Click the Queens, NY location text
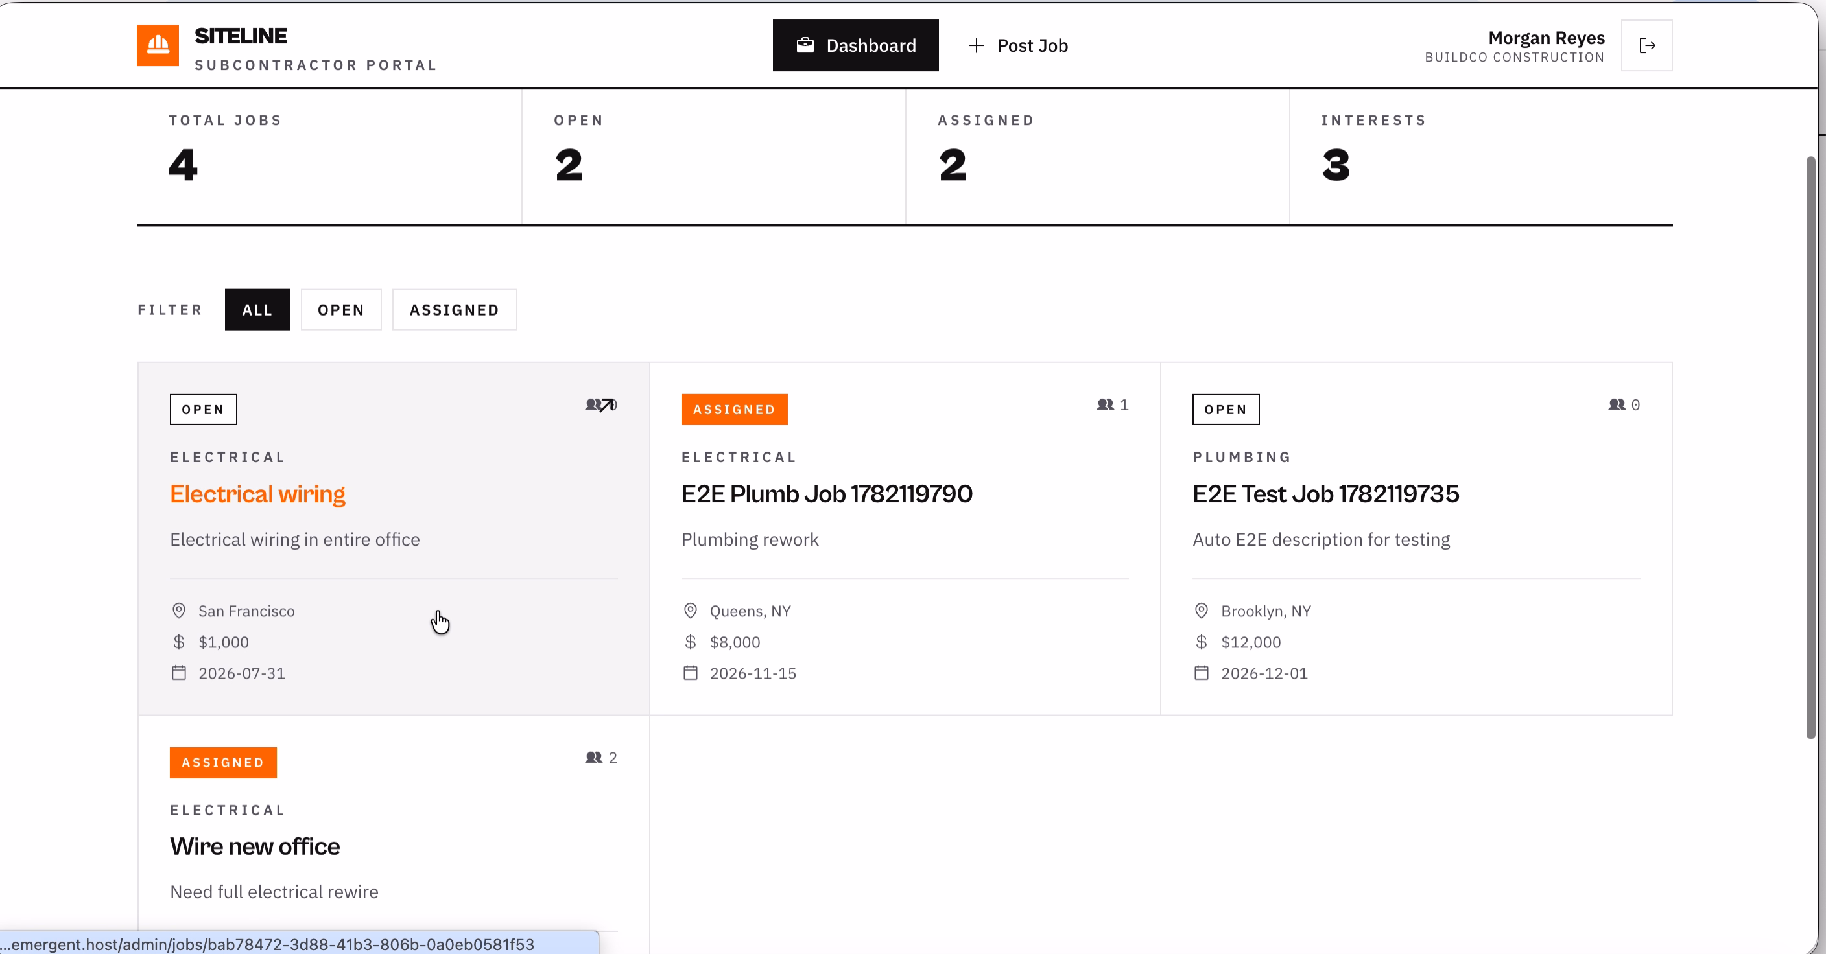 click(750, 611)
